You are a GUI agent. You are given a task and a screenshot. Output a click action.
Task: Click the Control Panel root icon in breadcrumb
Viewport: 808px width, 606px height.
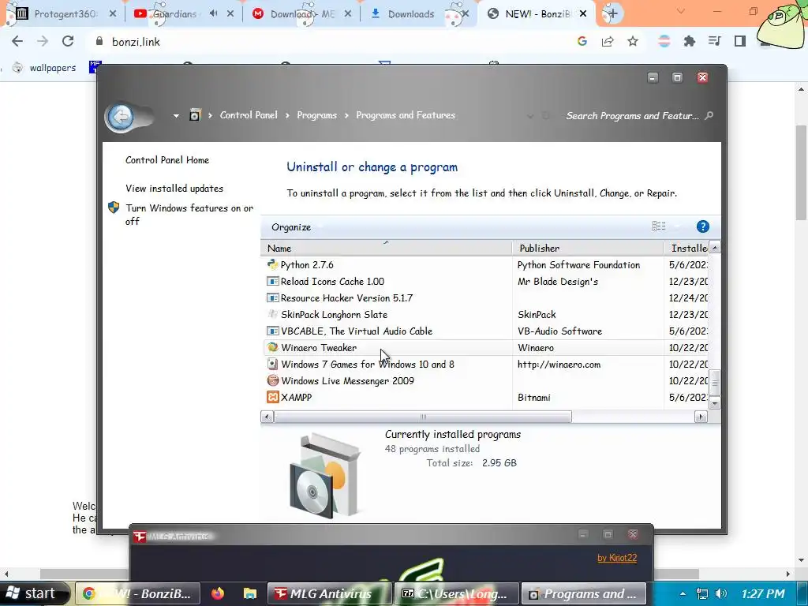pos(195,115)
